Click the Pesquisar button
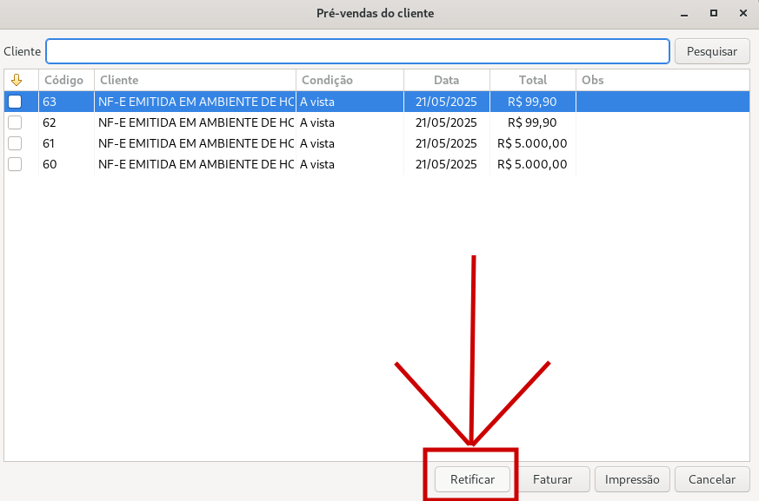Viewport: 759px width, 501px height. point(711,51)
